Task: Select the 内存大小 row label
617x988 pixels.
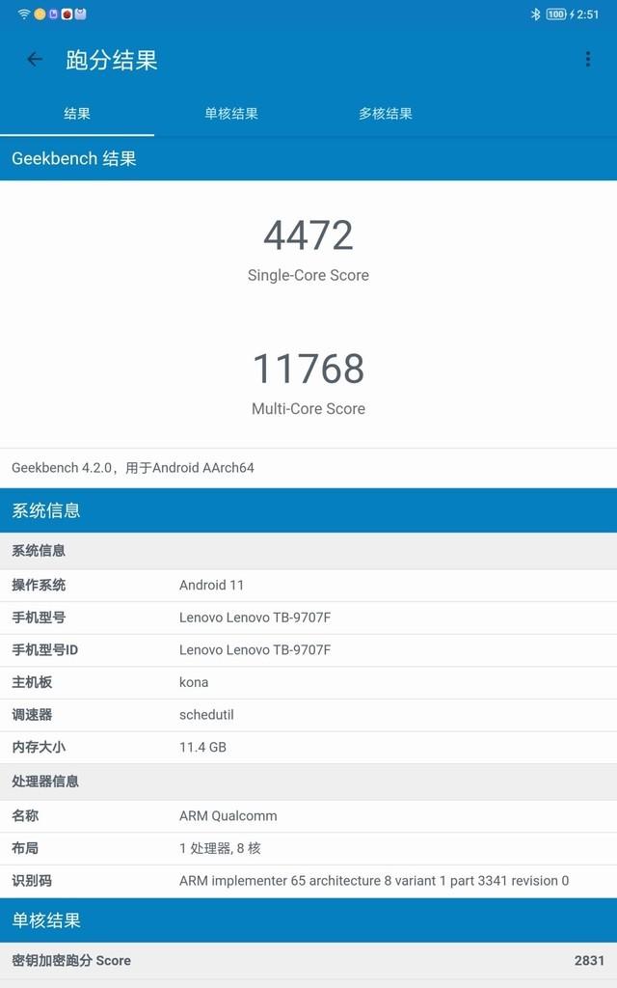Action: tap(39, 748)
